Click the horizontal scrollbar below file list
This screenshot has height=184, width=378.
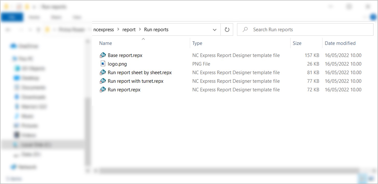click(230, 171)
